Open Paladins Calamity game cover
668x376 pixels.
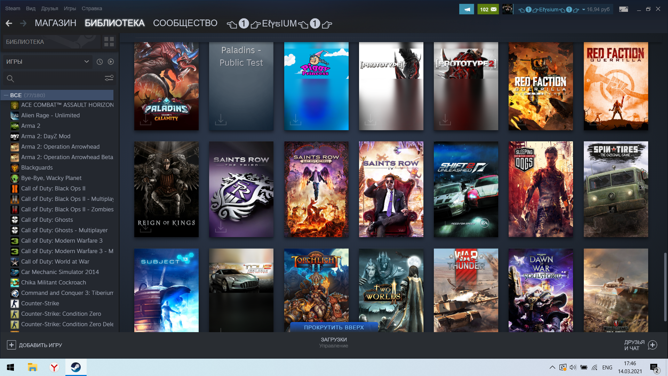tap(166, 86)
